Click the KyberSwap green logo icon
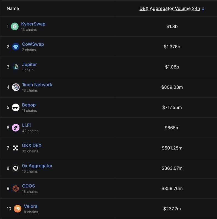Viewport: 217px width, 219px height. point(15,26)
